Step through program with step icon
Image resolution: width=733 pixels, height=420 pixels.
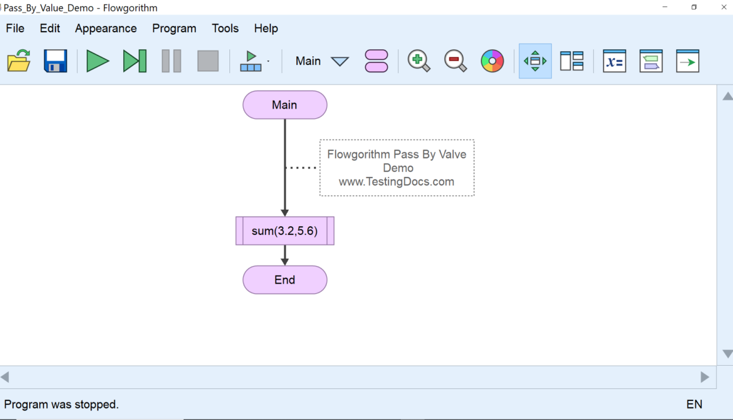pyautogui.click(x=135, y=61)
